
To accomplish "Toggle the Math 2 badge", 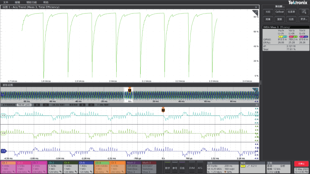I will [133, 167].
